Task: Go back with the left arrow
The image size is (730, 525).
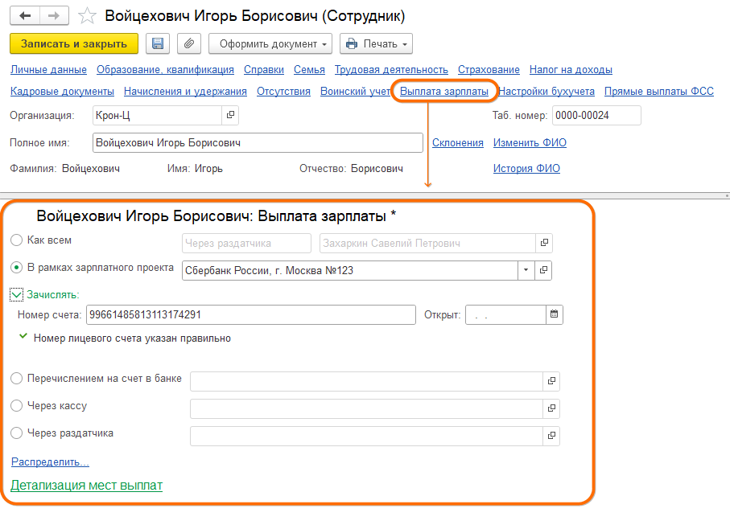Action: click(26, 16)
